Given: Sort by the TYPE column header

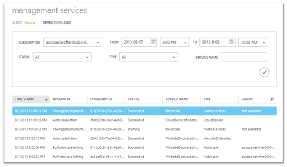Looking at the screenshot, I should click(207, 99).
